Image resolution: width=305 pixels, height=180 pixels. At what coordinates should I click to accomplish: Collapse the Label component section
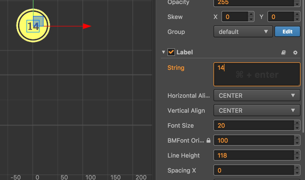163,52
